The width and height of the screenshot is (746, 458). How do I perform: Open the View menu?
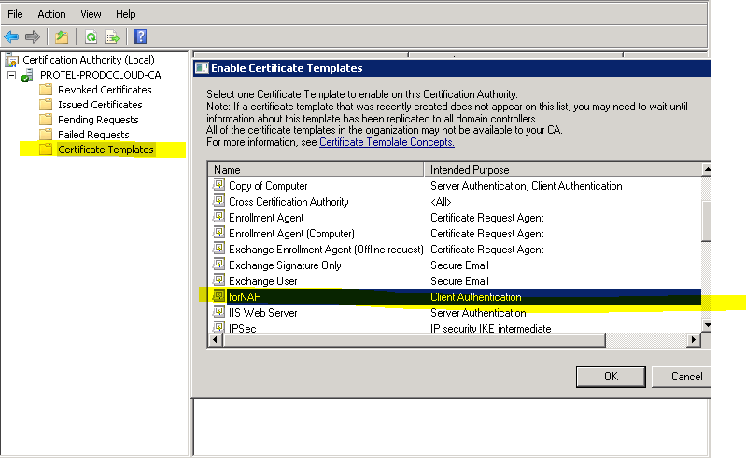pos(91,14)
